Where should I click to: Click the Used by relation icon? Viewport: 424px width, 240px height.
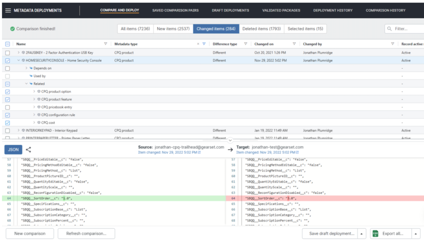31,76
